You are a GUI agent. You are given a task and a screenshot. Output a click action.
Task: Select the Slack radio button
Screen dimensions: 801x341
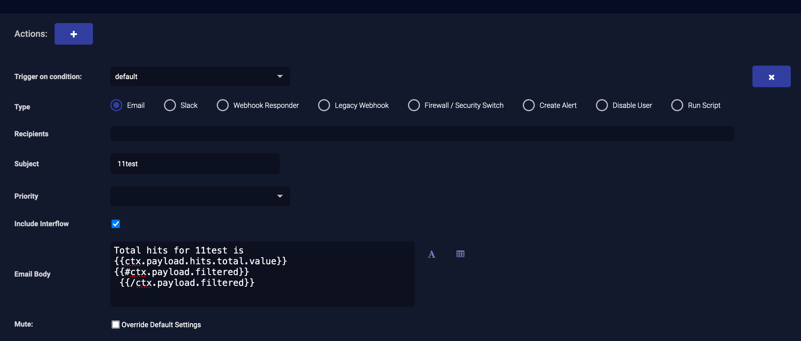(170, 105)
